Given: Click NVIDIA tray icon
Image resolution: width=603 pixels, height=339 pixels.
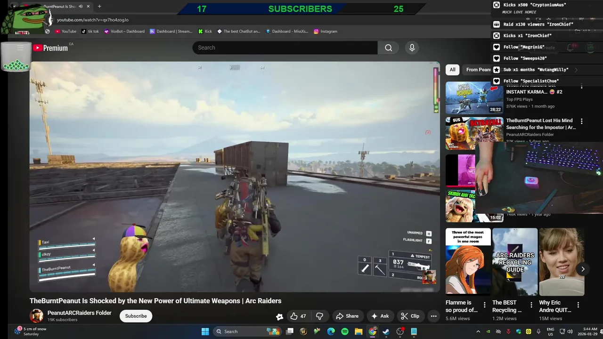Looking at the screenshot, I should 488,331.
